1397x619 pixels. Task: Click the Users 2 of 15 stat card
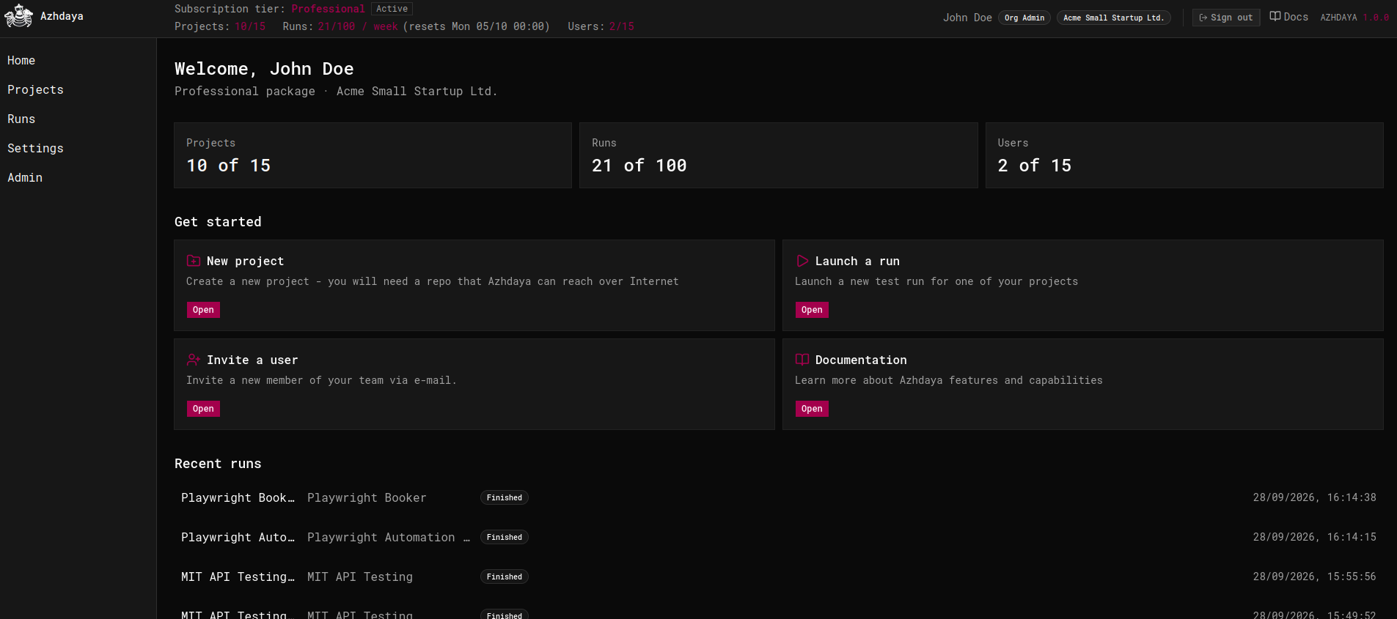coord(1184,155)
